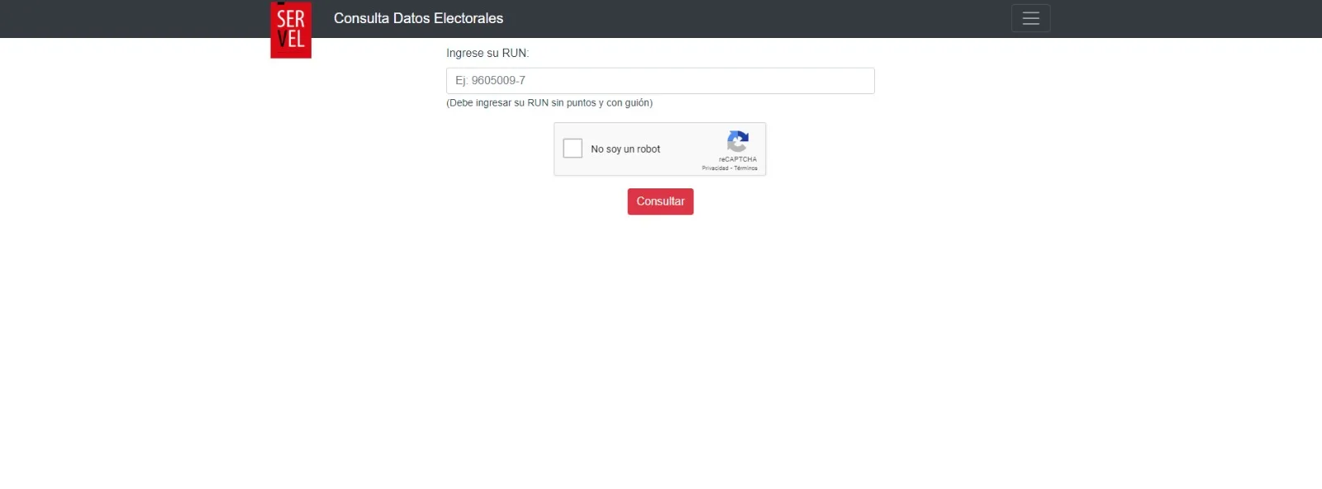Click the "Ej: 9605009-7" placeholder text
Viewport: 1322px width, 489px height.
[490, 81]
